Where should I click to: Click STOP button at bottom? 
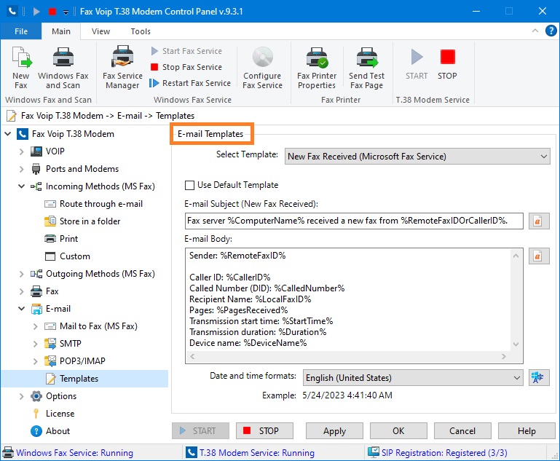(264, 431)
